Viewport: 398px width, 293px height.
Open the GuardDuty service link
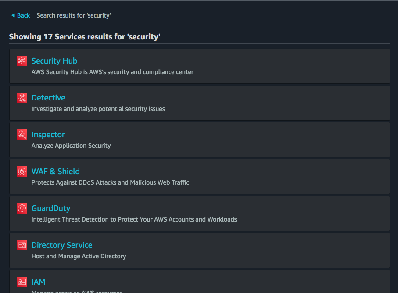[51, 208]
